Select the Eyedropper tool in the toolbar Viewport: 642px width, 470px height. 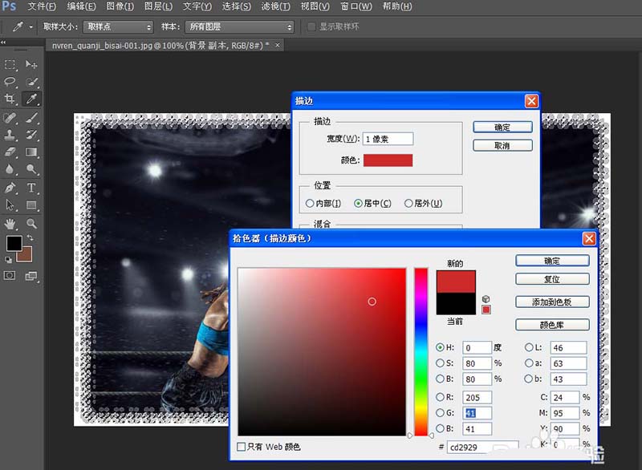click(30, 98)
